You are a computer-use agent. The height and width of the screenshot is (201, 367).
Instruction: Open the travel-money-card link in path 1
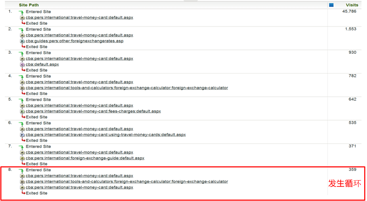tap(79, 18)
